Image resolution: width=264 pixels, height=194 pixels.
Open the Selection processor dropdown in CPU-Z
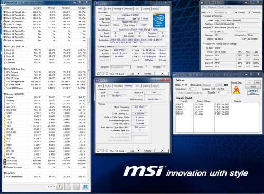[120, 67]
